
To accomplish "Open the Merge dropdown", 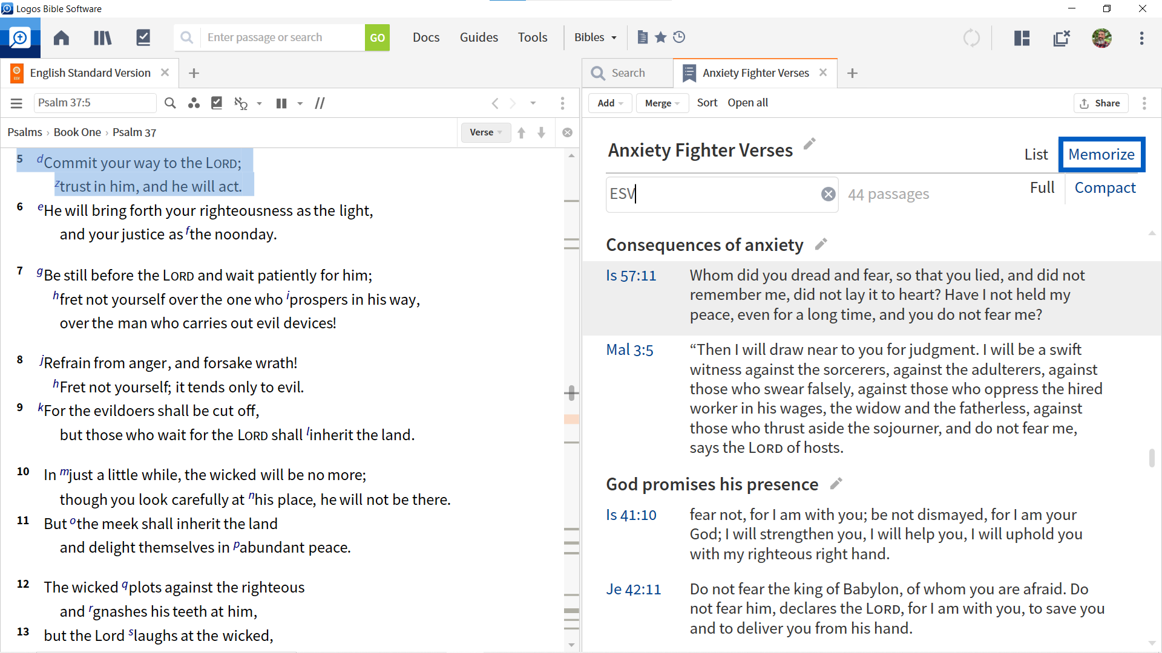I will (x=662, y=103).
